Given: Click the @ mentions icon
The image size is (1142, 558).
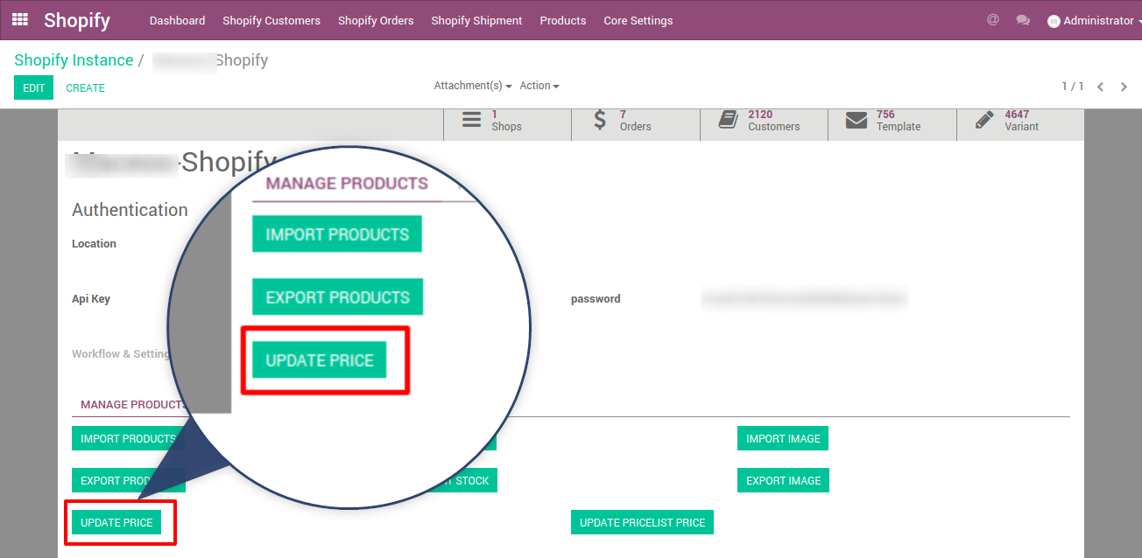Looking at the screenshot, I should coord(992,19).
